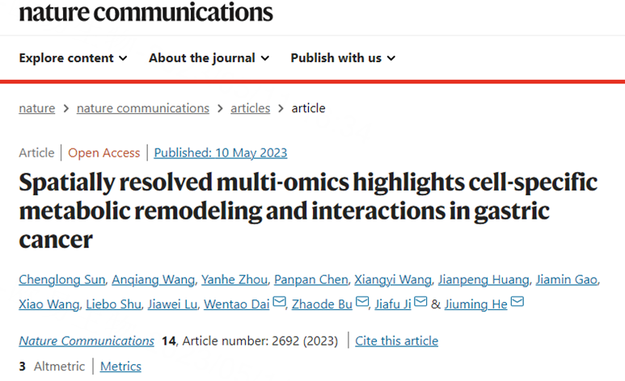Click envelope icon next to Zhaode Bu
Image resolution: width=625 pixels, height=381 pixels.
point(362,302)
